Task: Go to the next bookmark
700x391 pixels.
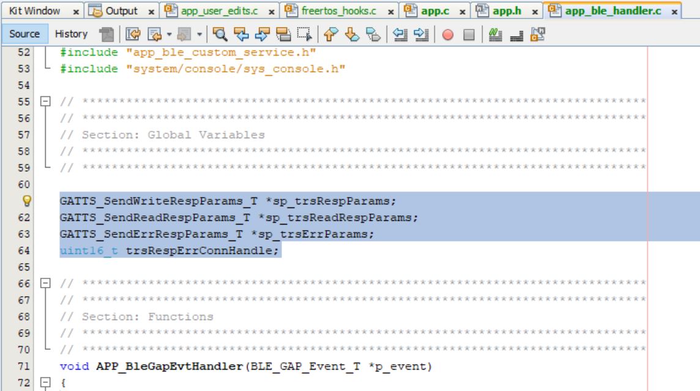Action: (x=352, y=34)
